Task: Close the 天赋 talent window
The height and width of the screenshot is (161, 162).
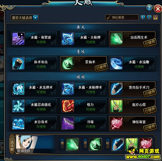Action: point(158,9)
